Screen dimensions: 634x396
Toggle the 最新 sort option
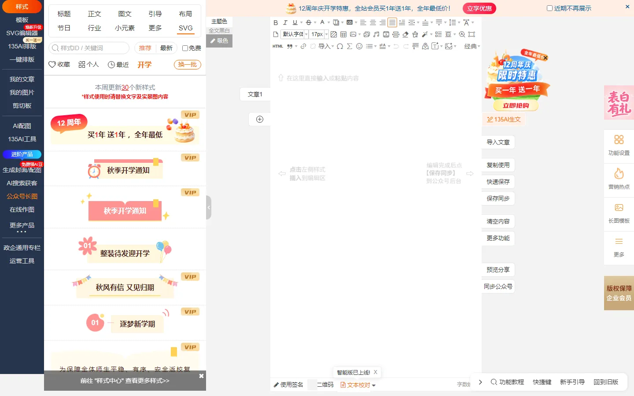pos(166,48)
